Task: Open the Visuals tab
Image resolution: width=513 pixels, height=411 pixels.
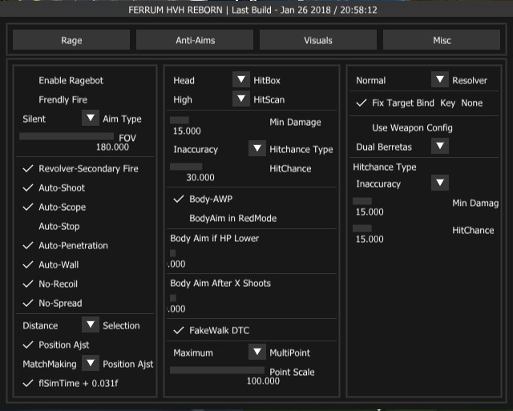Action: click(x=318, y=40)
